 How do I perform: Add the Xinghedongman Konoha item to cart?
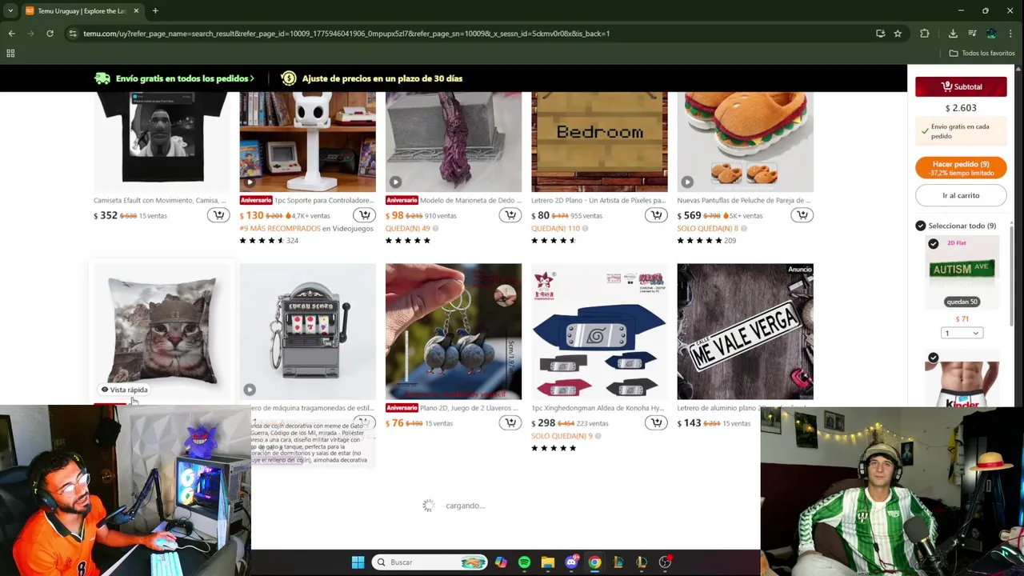click(x=656, y=422)
